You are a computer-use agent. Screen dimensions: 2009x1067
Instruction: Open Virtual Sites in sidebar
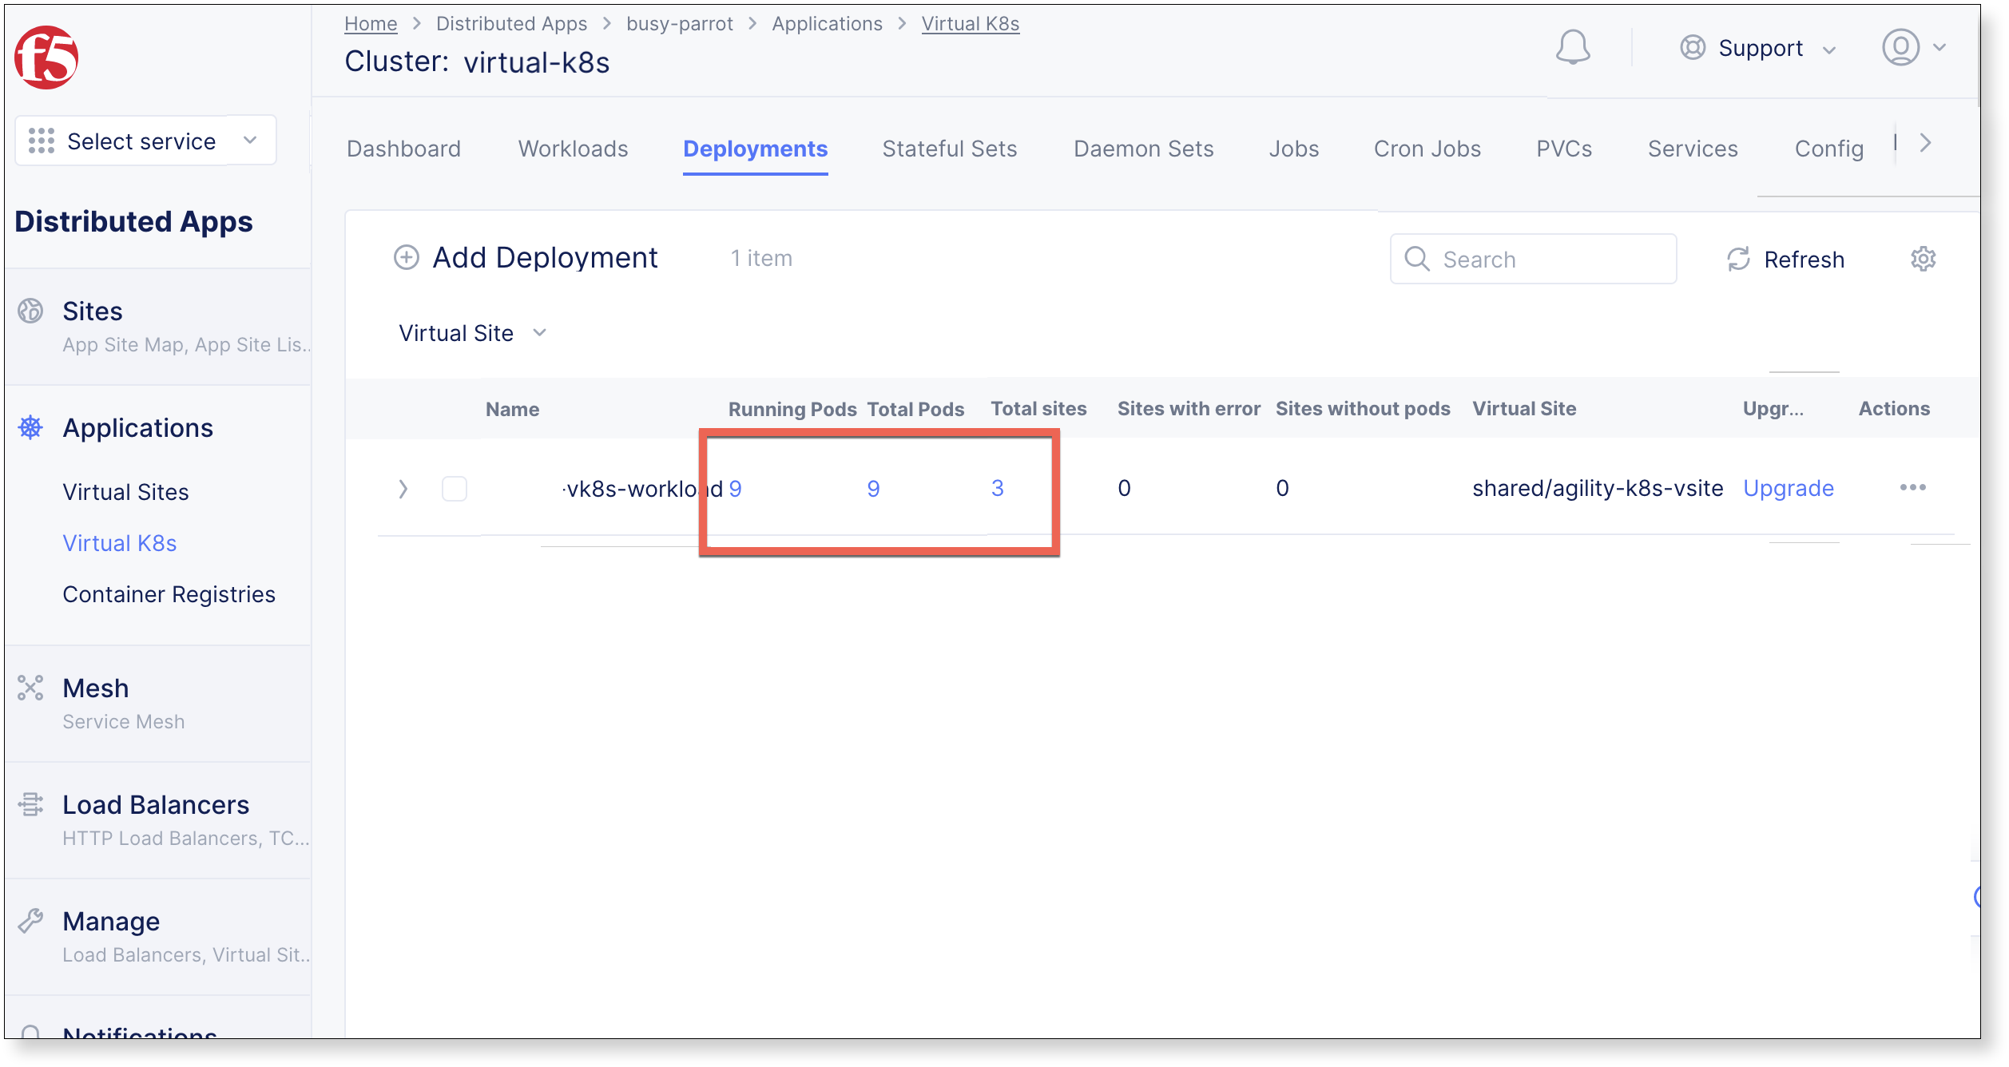pyautogui.click(x=126, y=492)
